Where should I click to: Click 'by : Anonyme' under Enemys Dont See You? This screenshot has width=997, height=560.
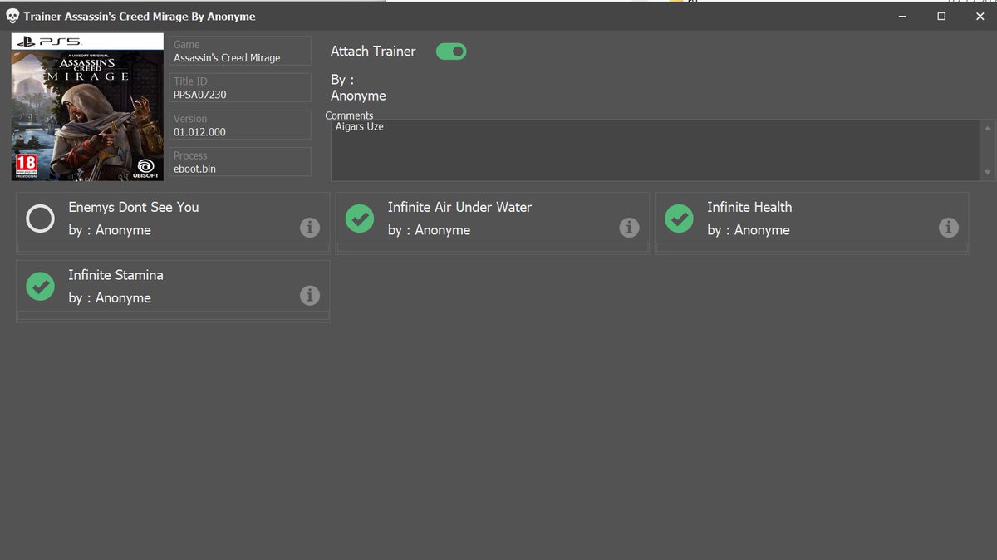(110, 230)
